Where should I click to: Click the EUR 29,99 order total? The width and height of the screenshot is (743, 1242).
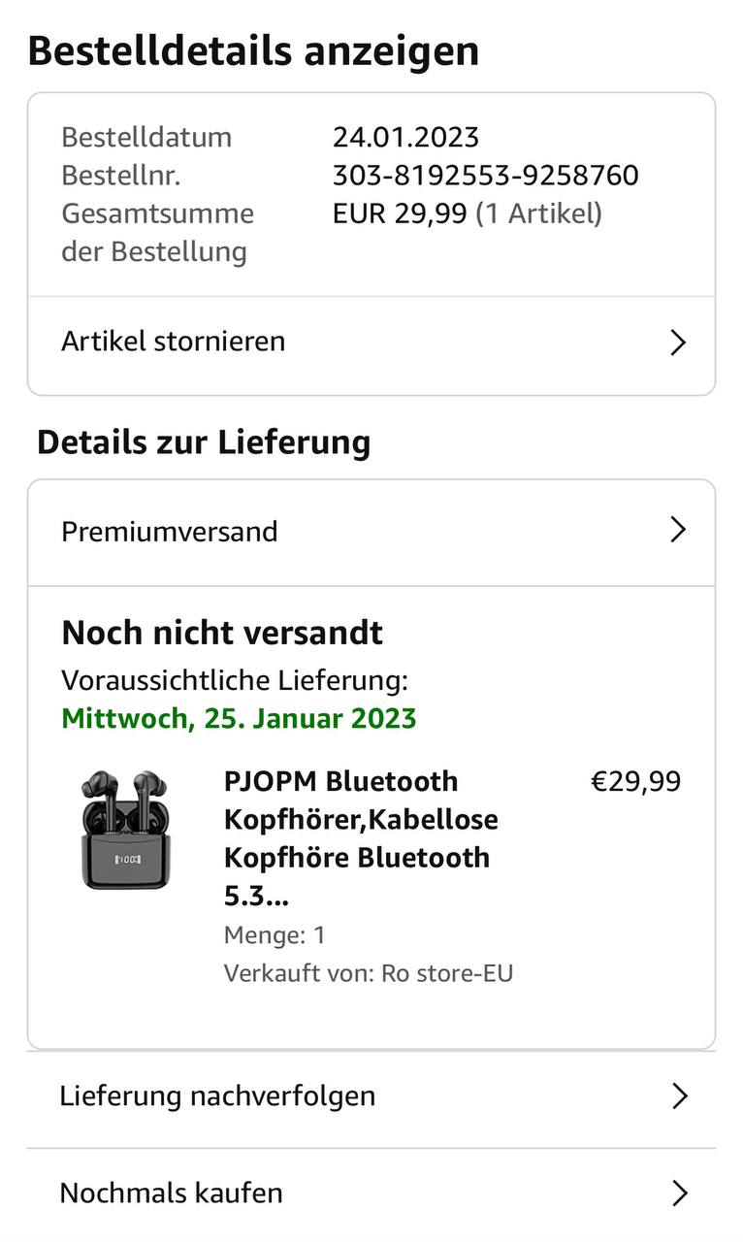coord(400,213)
